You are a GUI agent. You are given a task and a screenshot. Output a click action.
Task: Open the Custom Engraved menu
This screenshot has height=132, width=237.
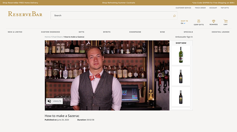(51, 32)
